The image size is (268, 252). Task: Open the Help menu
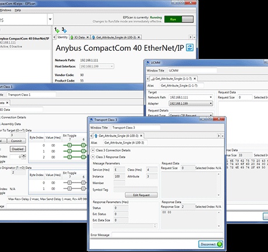[17, 10]
